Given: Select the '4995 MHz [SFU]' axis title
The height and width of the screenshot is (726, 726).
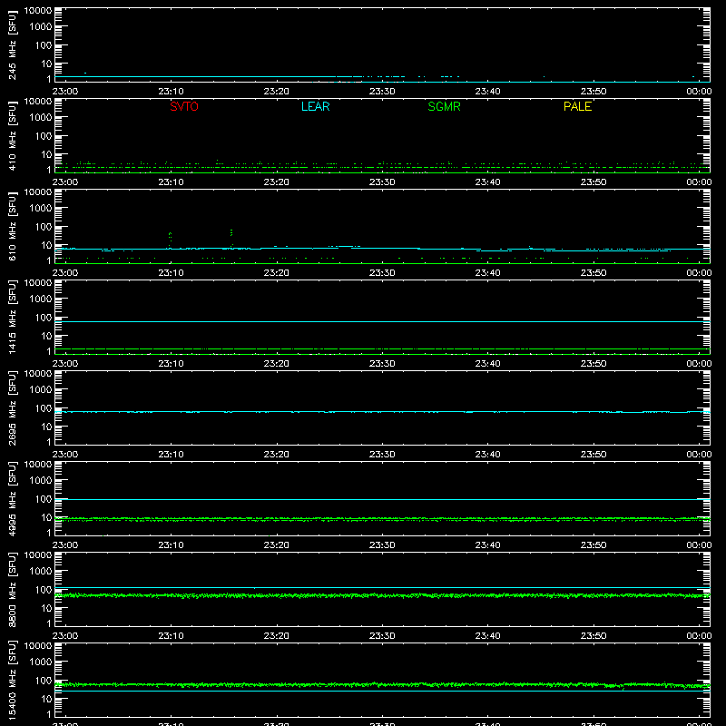Looking at the screenshot, I should point(12,498).
